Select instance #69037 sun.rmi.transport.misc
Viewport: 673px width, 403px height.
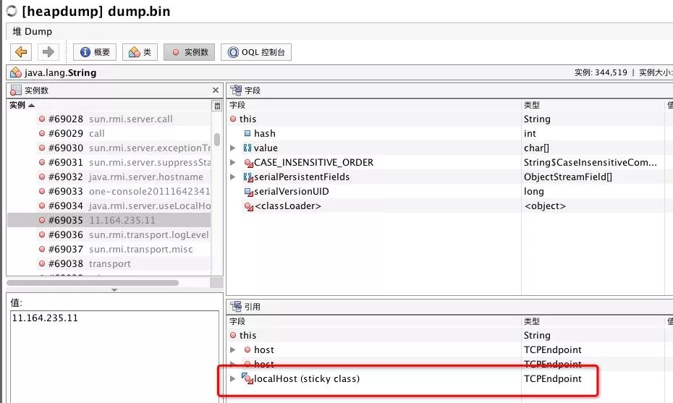[109, 249]
